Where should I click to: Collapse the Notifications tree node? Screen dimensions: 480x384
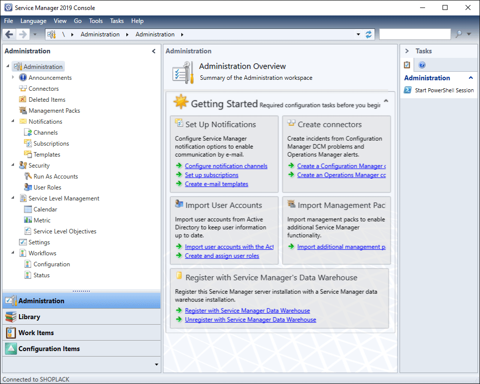(13, 121)
